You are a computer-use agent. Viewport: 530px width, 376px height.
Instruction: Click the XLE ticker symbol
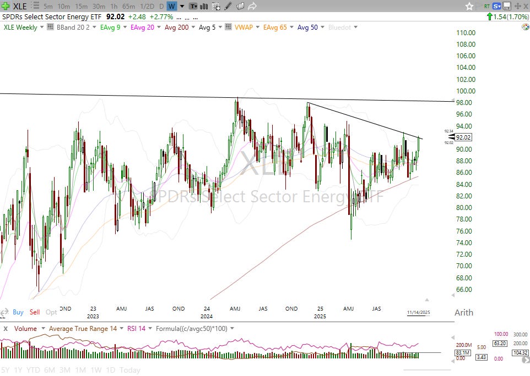(x=20, y=6)
